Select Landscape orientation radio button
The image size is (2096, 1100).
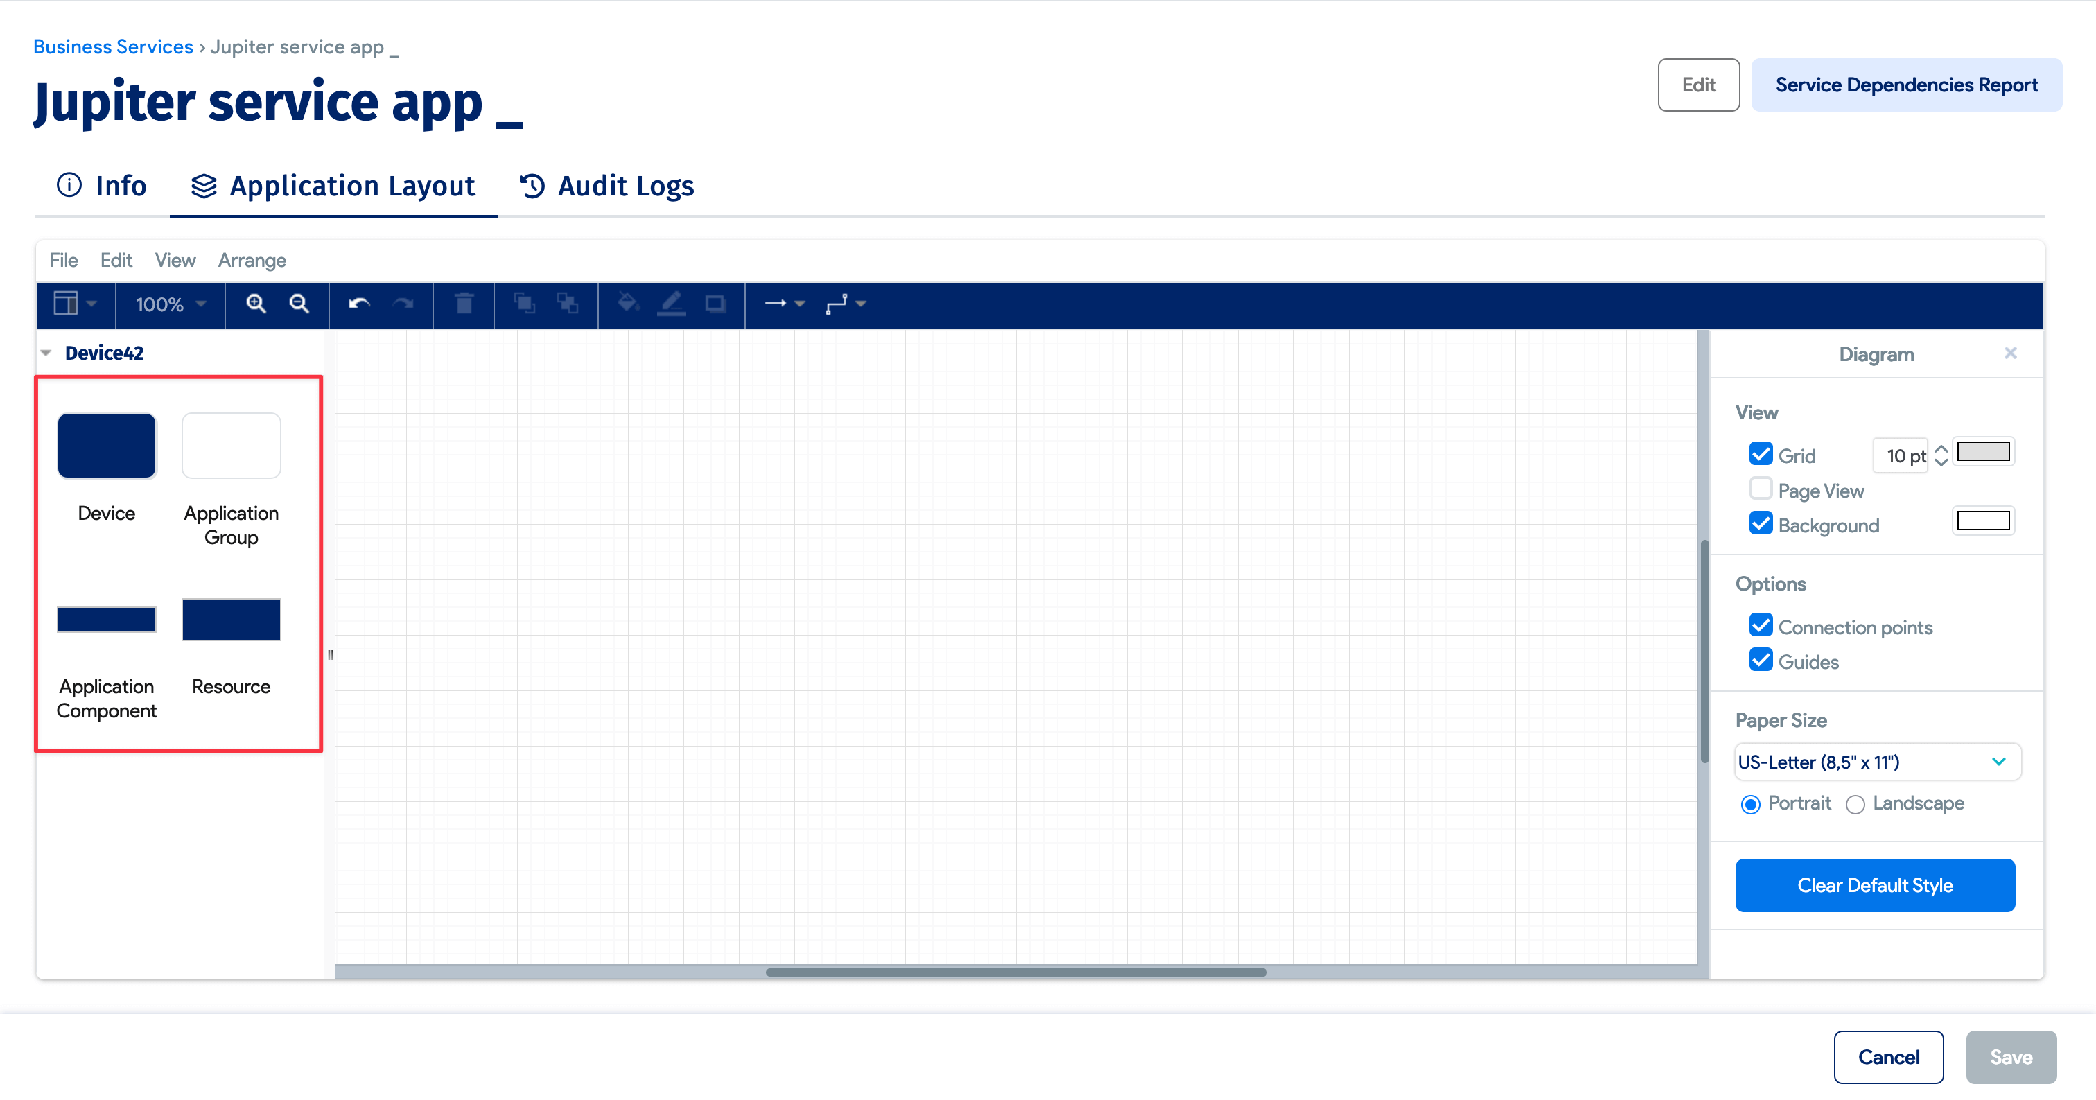coord(1855,804)
